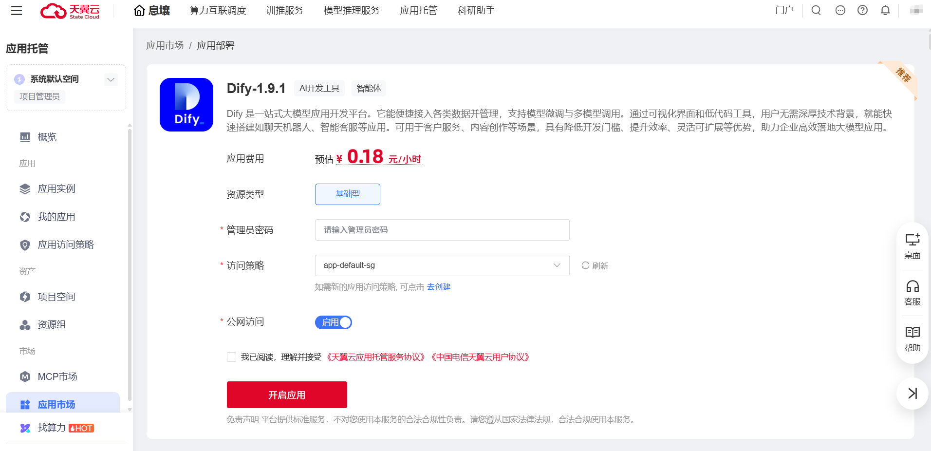931x451 pixels.
Task: Open 《天翼云应用托管服务协议》 link
Action: click(x=376, y=357)
